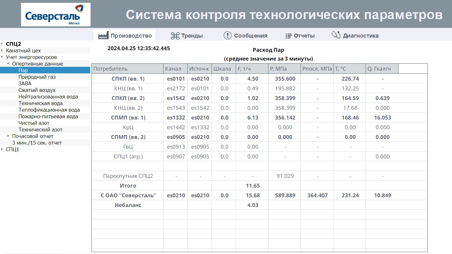Select the Технический азот item
This screenshot has width=452, height=254.
click(x=40, y=130)
